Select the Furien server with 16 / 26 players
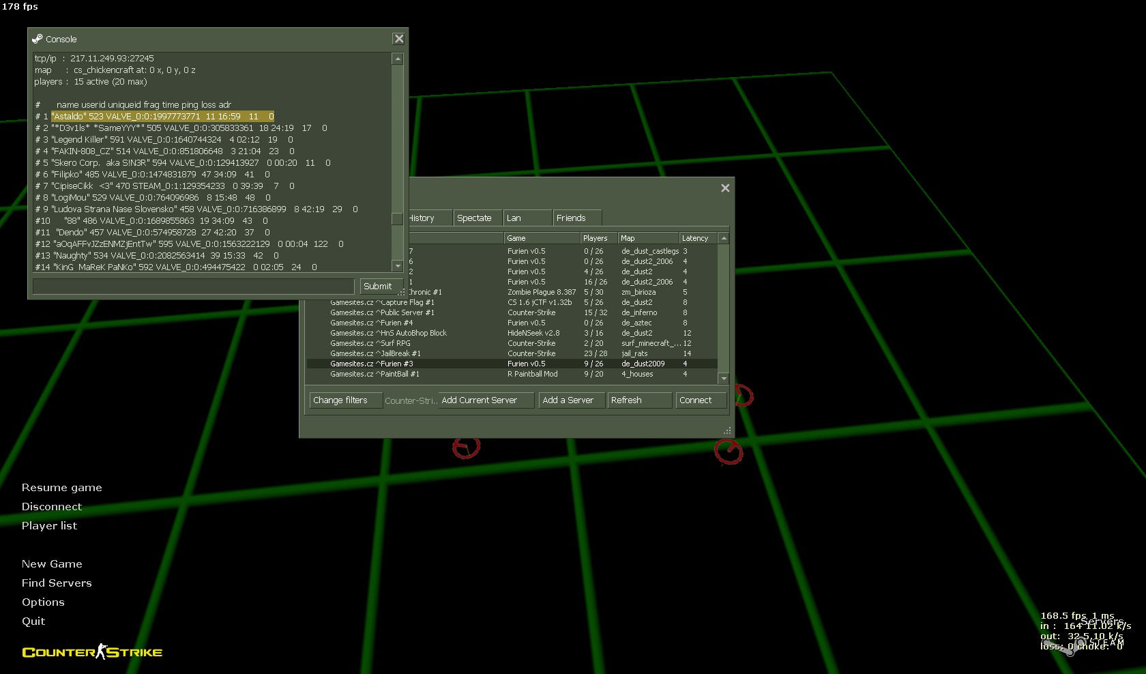1146x674 pixels. tap(563, 282)
